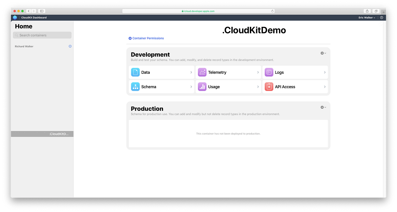
Task: Click the chevron on the Usage row
Action: 258,87
